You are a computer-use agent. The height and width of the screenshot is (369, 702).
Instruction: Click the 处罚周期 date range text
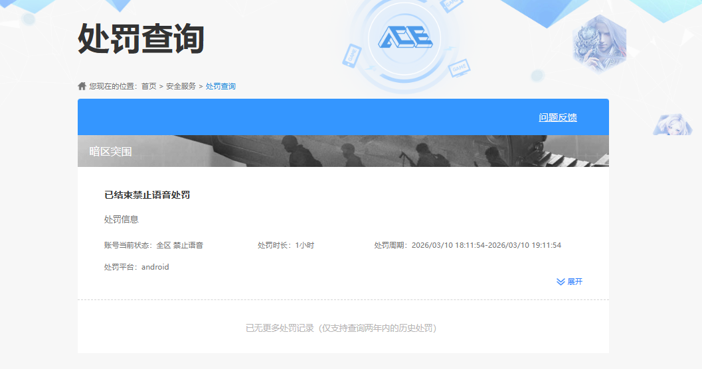(468, 245)
